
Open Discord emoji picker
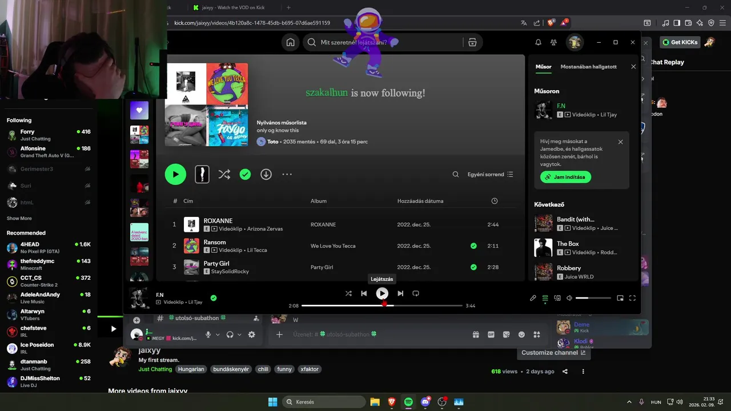(x=521, y=335)
